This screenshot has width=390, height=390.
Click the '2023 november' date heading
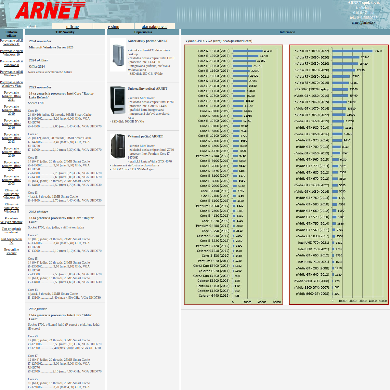[40, 87]
